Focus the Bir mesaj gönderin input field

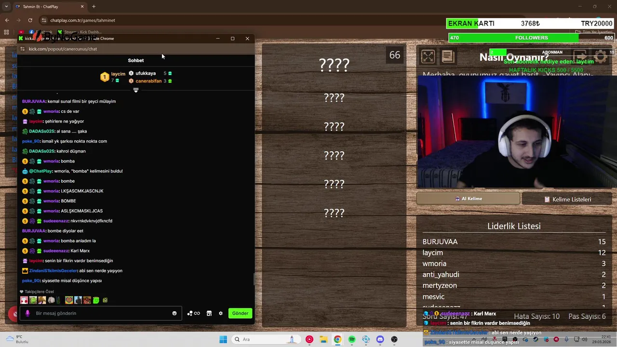[x=101, y=313]
